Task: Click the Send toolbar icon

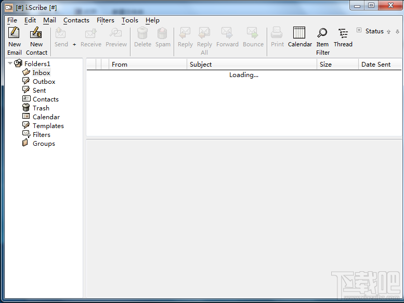Action: [x=61, y=33]
